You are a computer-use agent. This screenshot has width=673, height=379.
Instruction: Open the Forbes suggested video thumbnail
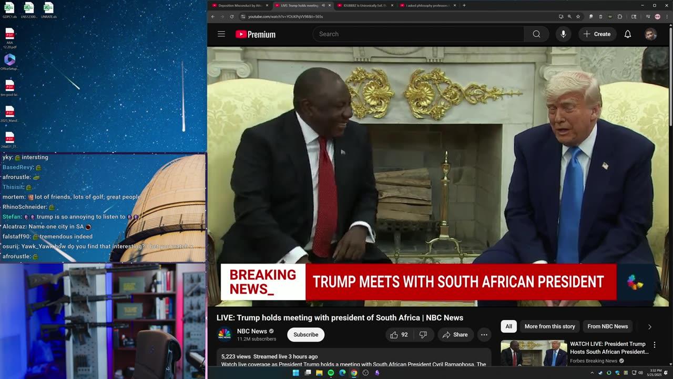(x=534, y=353)
